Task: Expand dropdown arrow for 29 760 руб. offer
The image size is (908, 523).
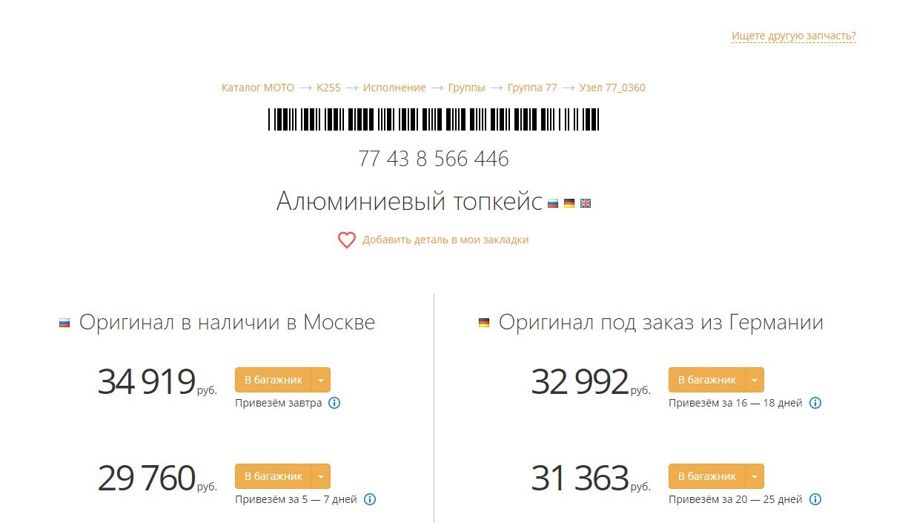Action: pyautogui.click(x=321, y=476)
